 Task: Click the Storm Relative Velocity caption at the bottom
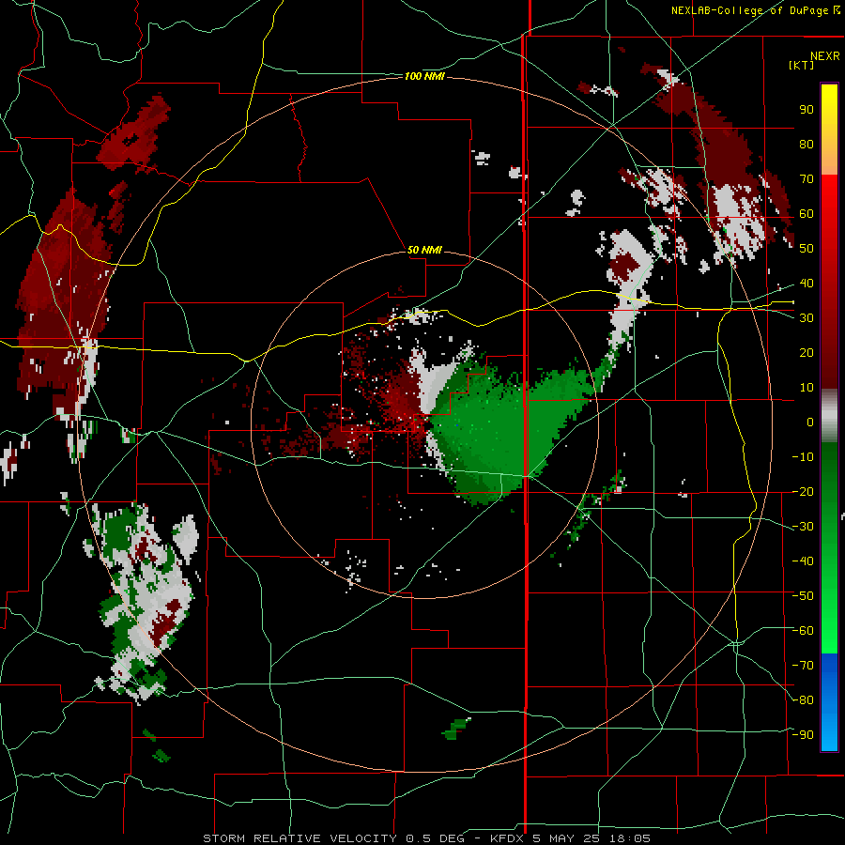(x=426, y=838)
